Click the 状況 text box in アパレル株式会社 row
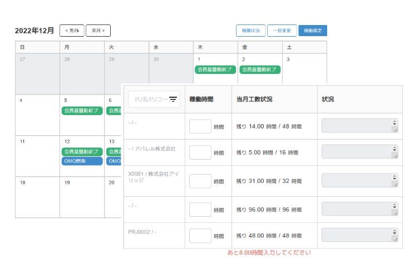The height and width of the screenshot is (273, 419). click(x=360, y=152)
